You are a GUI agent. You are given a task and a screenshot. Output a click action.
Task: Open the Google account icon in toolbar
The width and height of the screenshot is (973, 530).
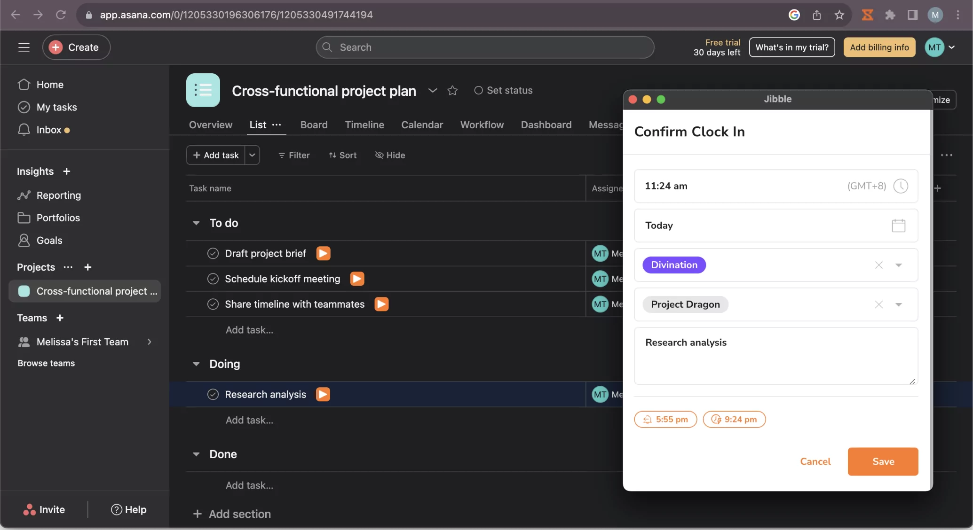(794, 15)
